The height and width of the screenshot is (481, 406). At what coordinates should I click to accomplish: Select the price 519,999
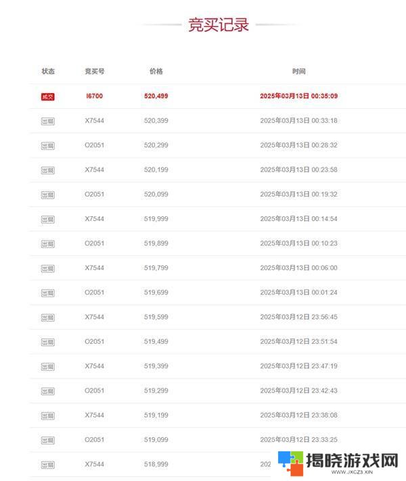(156, 218)
